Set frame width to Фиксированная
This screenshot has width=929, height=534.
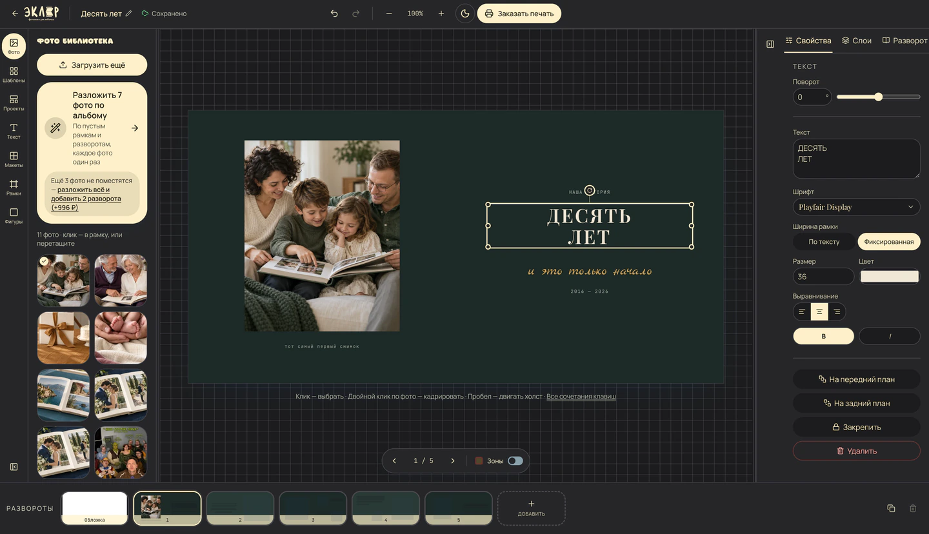(889, 242)
